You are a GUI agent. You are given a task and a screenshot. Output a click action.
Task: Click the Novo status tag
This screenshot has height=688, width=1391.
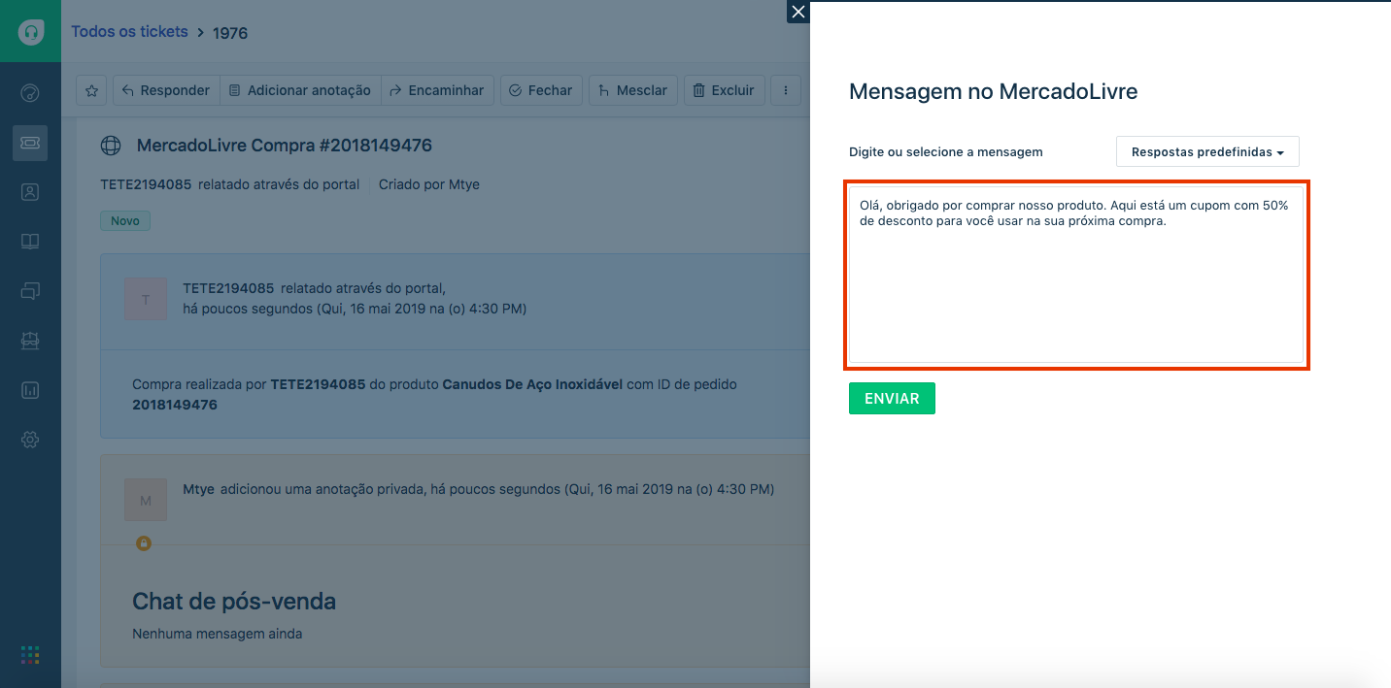(x=125, y=221)
